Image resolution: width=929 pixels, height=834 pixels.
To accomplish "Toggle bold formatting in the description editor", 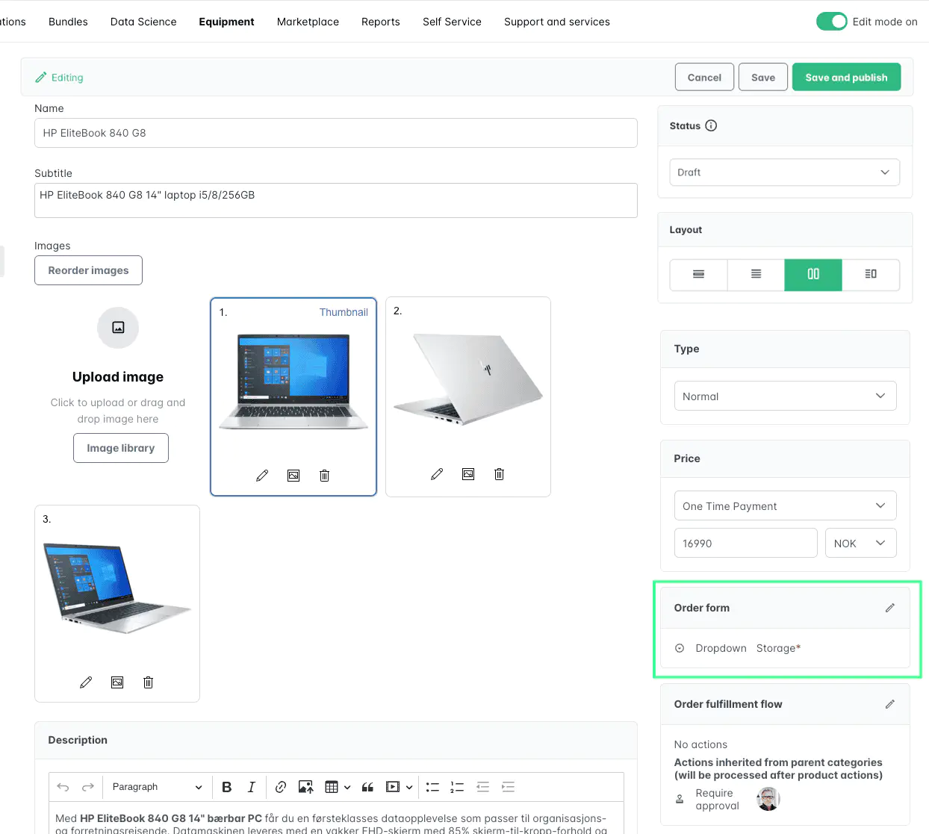I will (226, 786).
